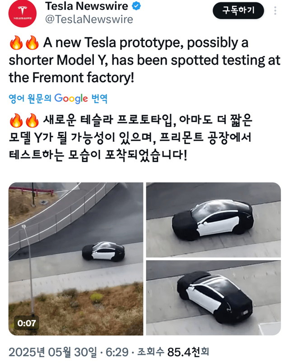
Task: Click the 0:07 video duration badge
Action: tap(27, 323)
